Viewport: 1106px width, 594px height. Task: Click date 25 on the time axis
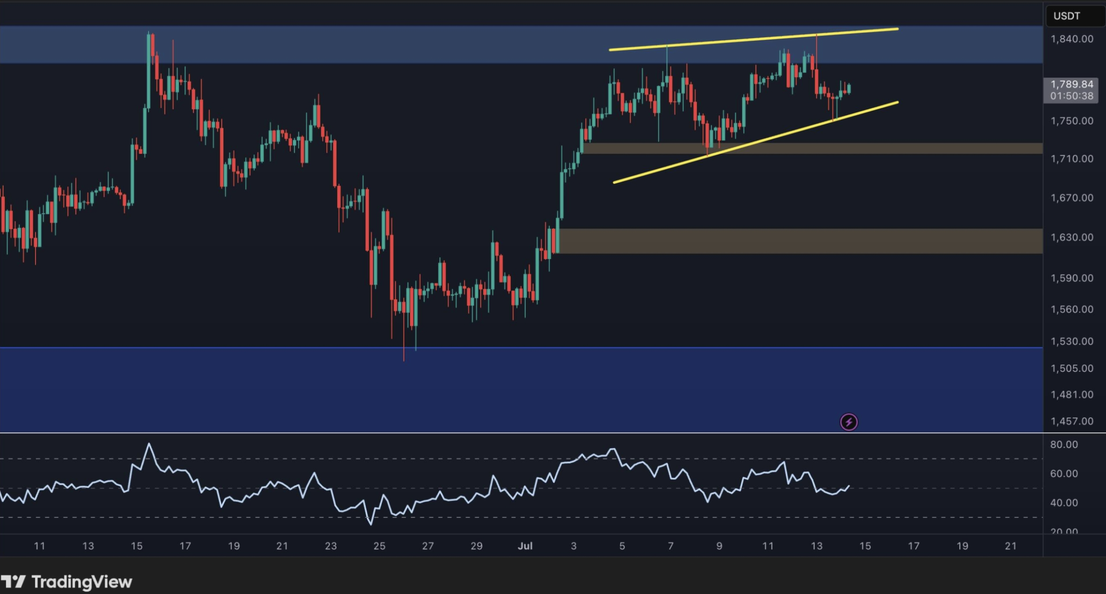tap(379, 546)
